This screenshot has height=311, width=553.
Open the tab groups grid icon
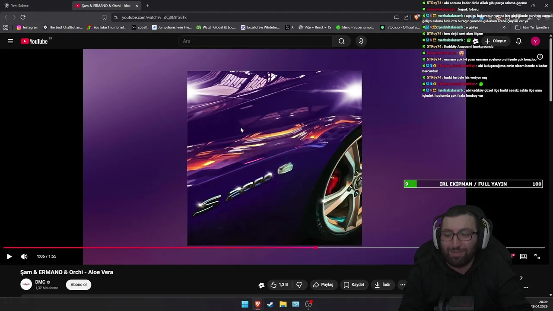(6, 27)
